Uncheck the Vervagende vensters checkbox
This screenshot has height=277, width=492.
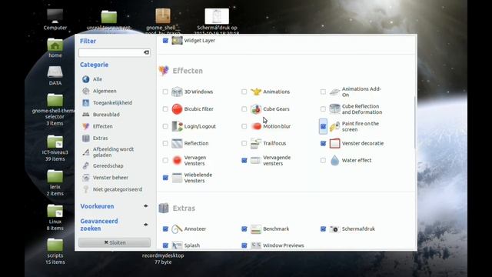click(244, 161)
